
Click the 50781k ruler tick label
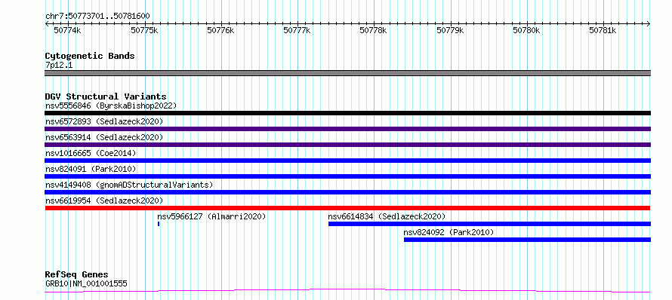pyautogui.click(x=603, y=30)
